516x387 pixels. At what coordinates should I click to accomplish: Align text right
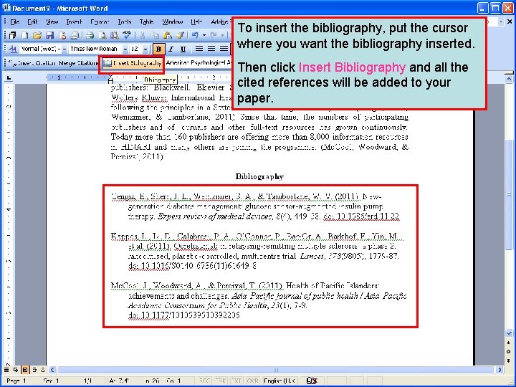224,49
